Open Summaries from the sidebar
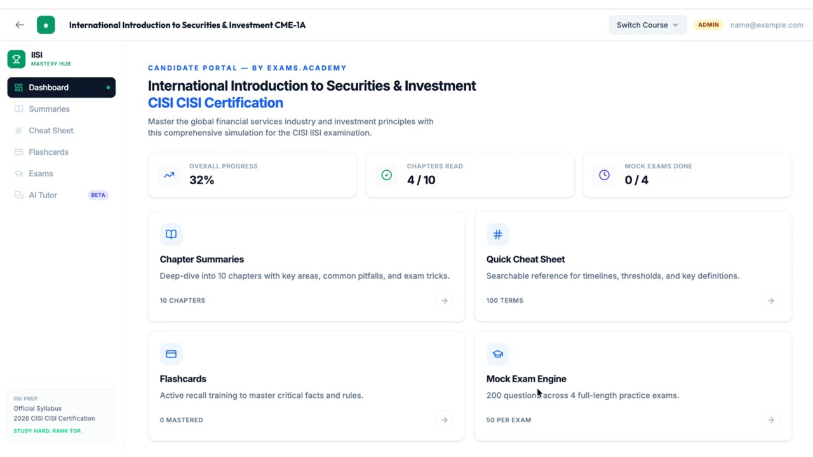 click(62, 109)
